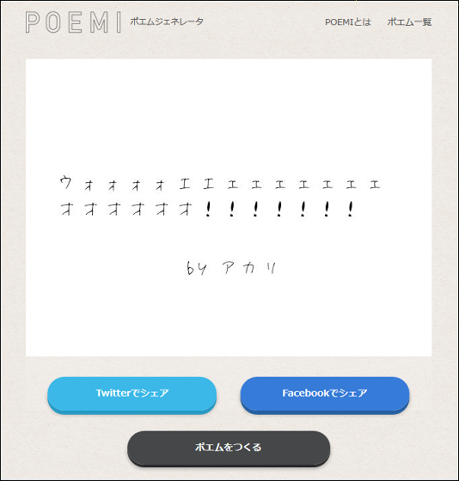The width and height of the screenshot is (459, 481).
Task: Click the カ character in the author name
Action: pyautogui.click(x=249, y=268)
